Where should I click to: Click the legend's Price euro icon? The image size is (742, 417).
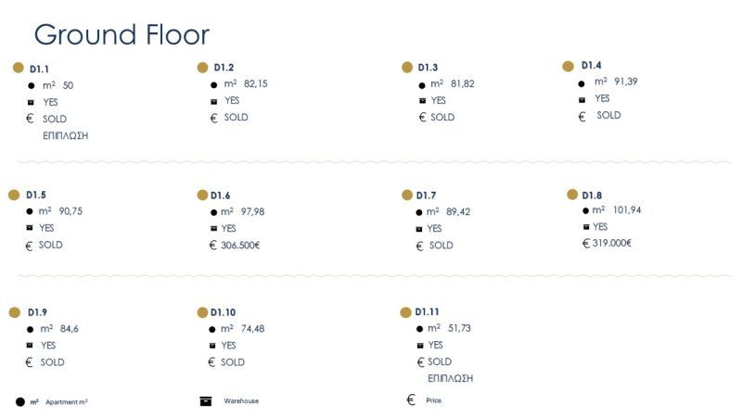click(411, 400)
